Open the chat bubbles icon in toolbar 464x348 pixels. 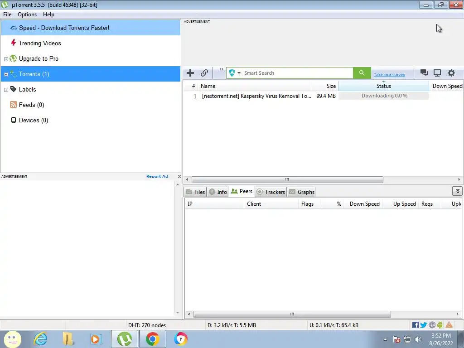(x=424, y=73)
